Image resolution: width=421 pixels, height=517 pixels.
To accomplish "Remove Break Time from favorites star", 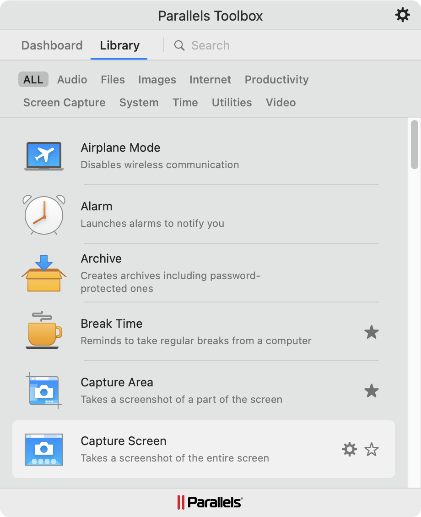I will pos(371,332).
